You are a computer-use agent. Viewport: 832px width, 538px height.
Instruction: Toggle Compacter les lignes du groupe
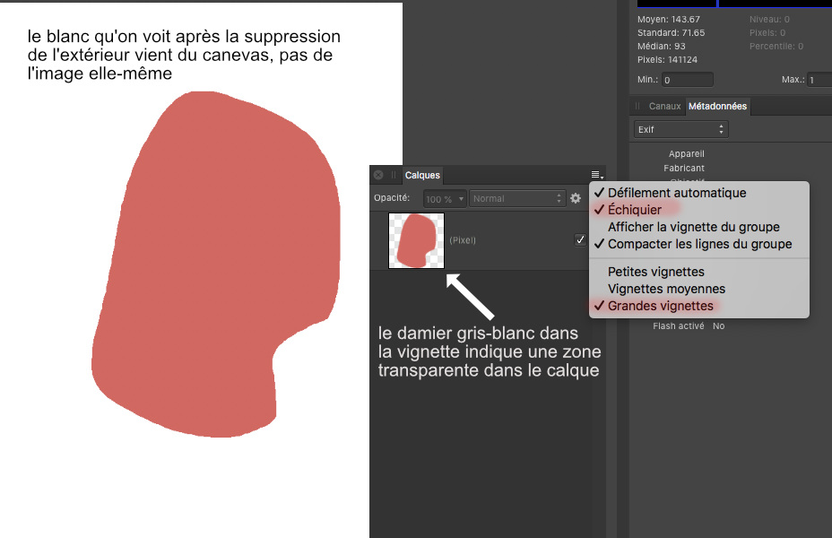pos(698,244)
